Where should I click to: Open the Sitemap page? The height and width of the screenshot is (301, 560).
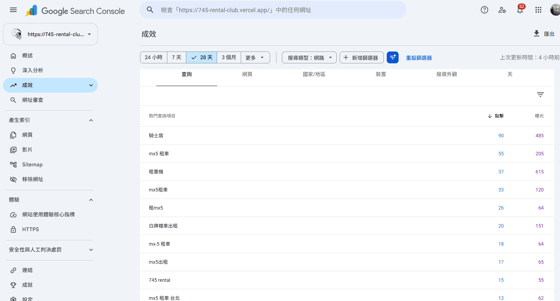click(x=50, y=165)
